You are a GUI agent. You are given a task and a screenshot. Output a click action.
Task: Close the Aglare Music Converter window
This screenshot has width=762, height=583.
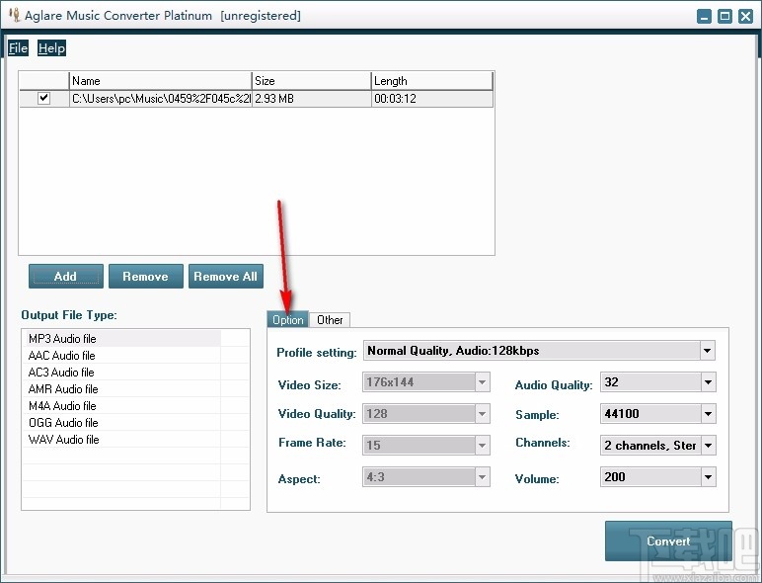[x=745, y=17]
